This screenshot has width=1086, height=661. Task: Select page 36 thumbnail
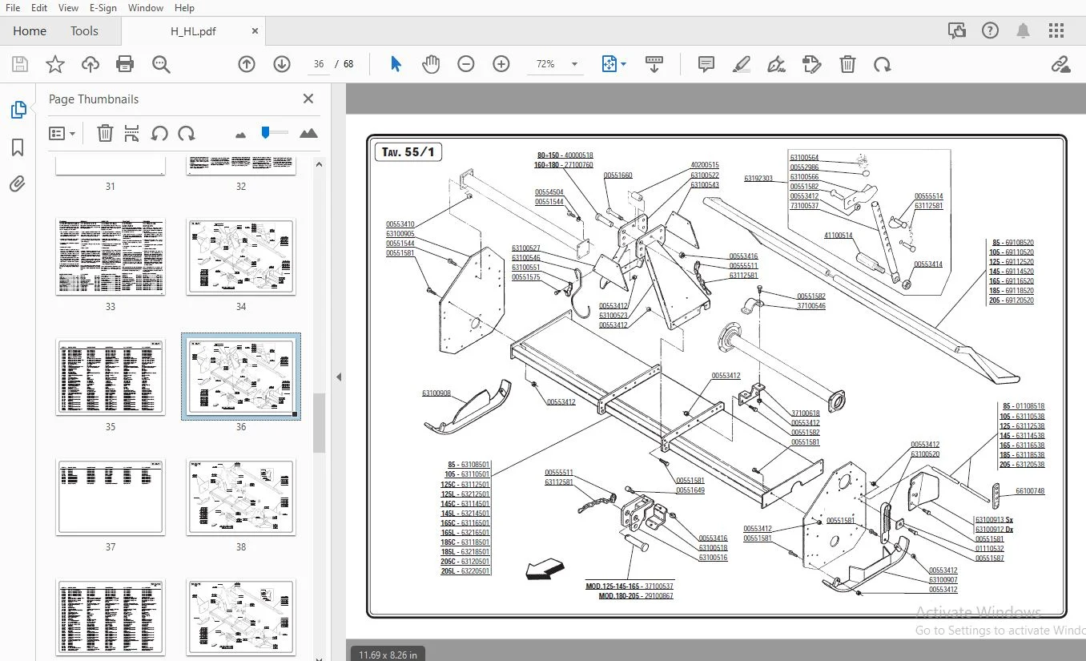pos(241,377)
